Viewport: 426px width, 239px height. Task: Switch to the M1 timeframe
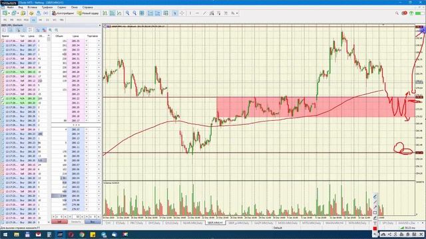pyautogui.click(x=5, y=20)
